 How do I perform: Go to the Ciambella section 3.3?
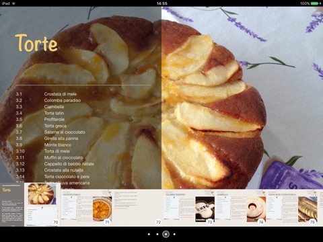pyautogui.click(x=54, y=107)
